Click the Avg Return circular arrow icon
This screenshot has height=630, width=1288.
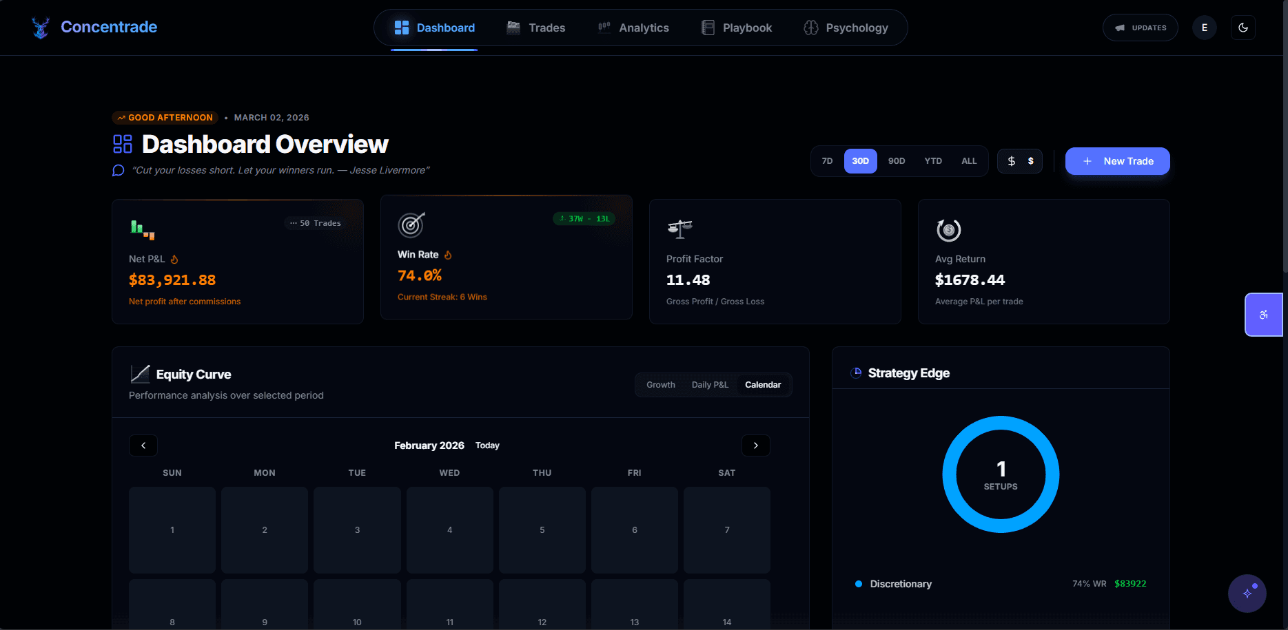point(948,230)
